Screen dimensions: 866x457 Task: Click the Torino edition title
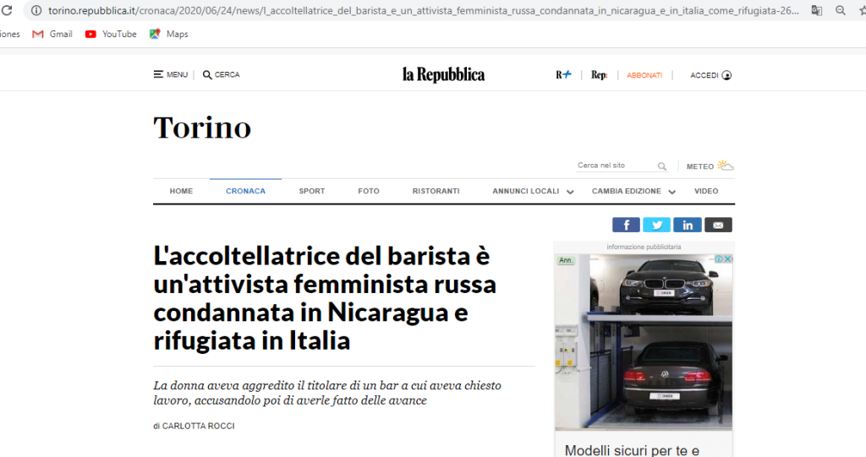[202, 128]
